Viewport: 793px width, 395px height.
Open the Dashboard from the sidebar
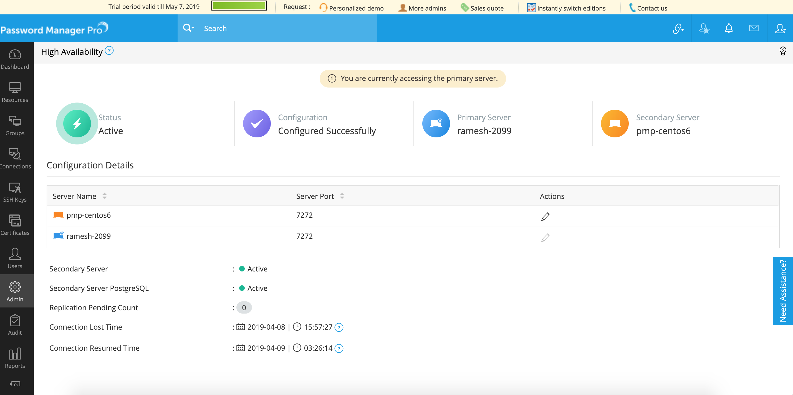click(x=15, y=59)
